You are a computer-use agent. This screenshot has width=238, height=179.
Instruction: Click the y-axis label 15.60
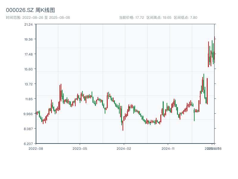pos(29,69)
